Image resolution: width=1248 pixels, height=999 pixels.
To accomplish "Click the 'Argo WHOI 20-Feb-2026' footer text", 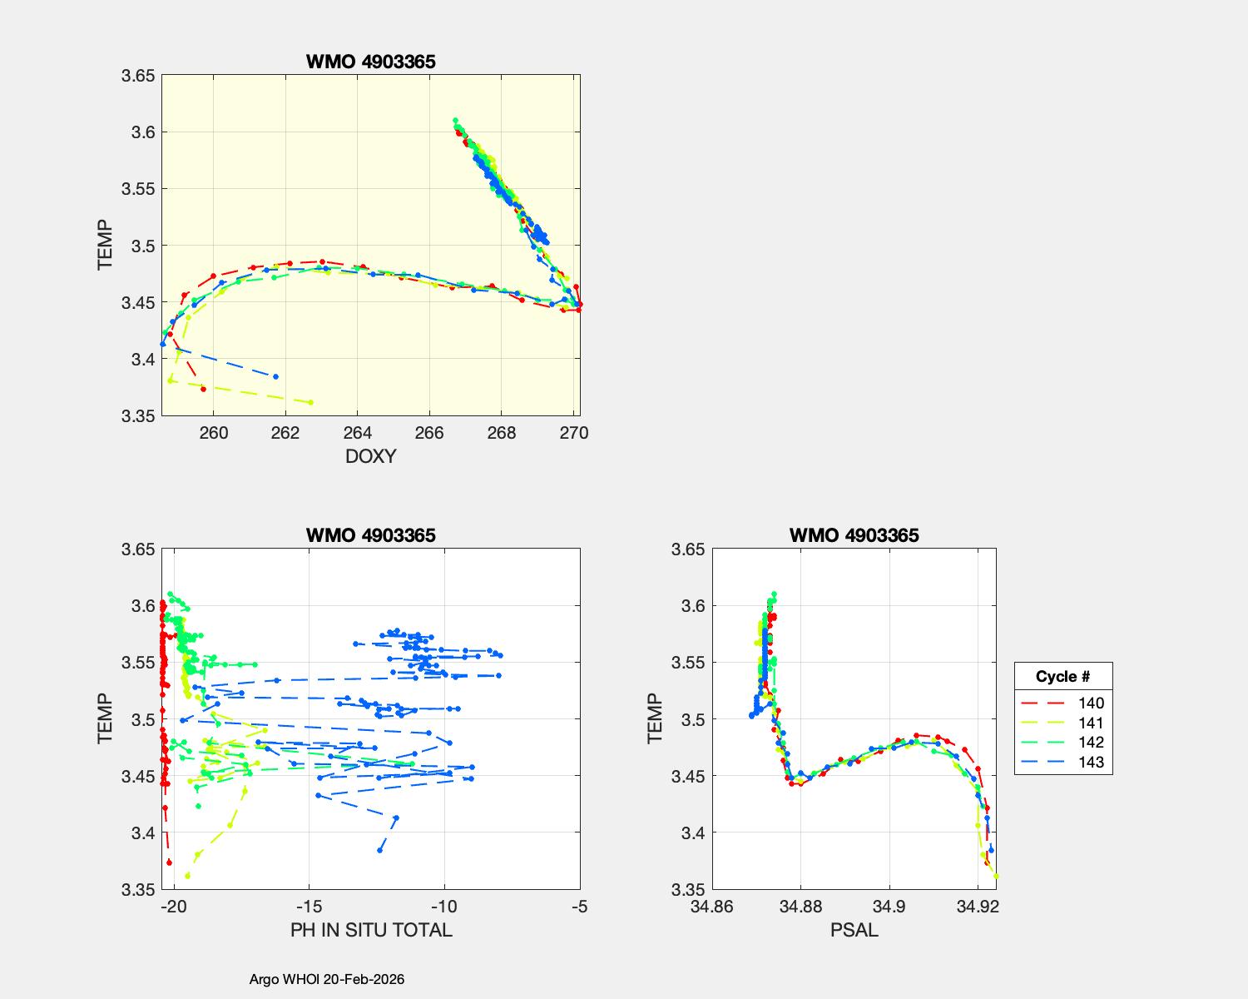I will [327, 979].
